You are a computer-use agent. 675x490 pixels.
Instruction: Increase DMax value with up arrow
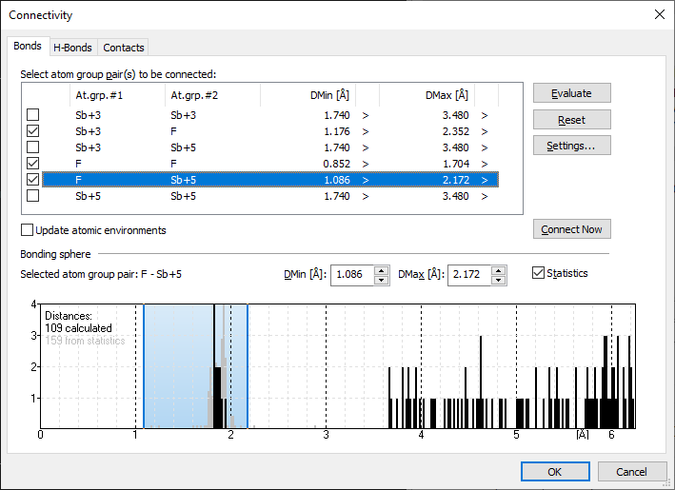click(499, 270)
